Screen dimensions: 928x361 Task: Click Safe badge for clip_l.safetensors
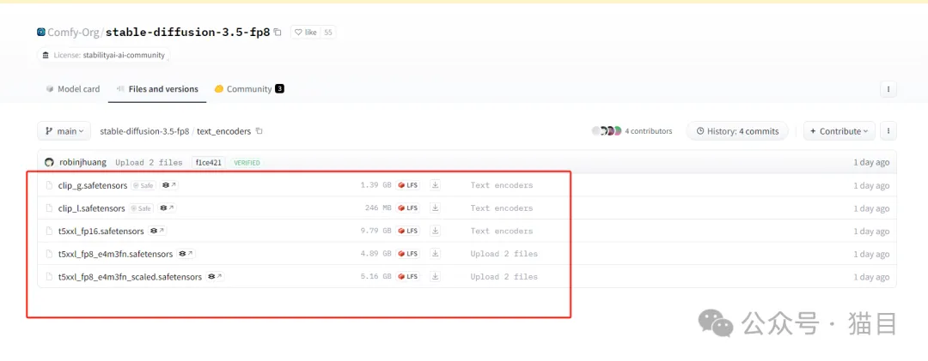(x=141, y=208)
